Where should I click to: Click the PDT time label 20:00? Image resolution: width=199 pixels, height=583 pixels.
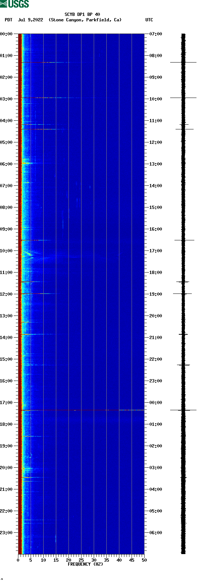point(6,468)
